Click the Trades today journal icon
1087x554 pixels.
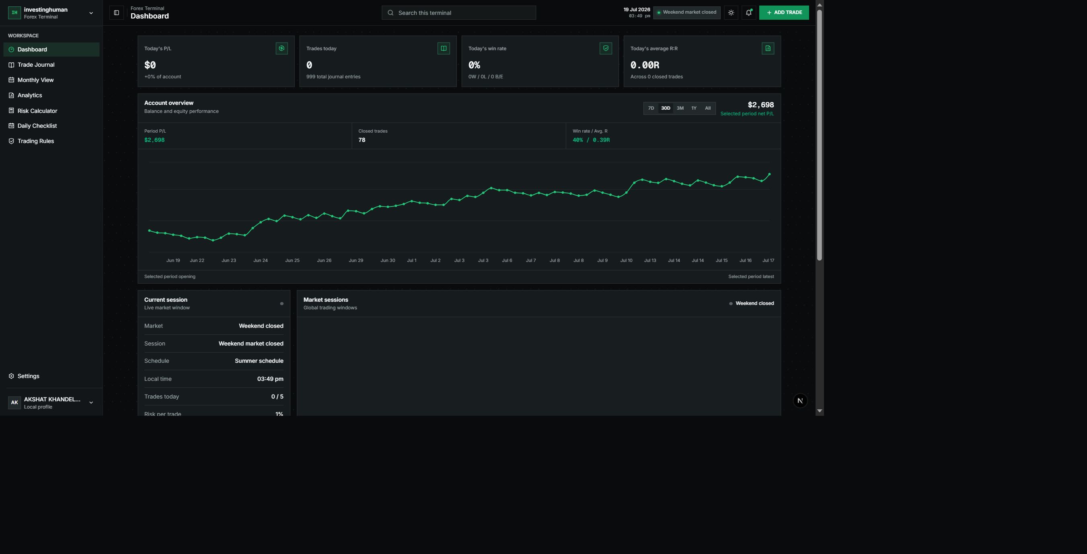(444, 49)
